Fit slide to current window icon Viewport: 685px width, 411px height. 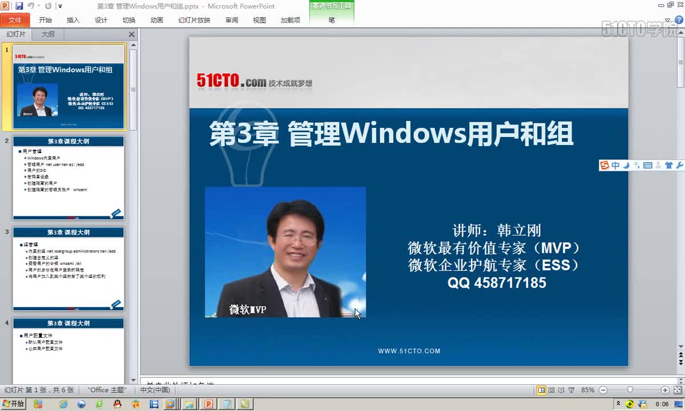pos(678,390)
